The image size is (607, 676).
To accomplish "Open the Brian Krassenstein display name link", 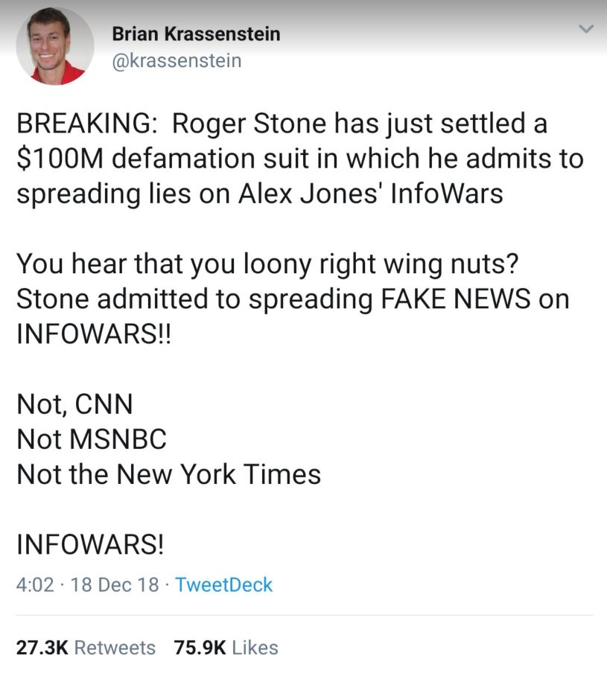I will pyautogui.click(x=196, y=34).
